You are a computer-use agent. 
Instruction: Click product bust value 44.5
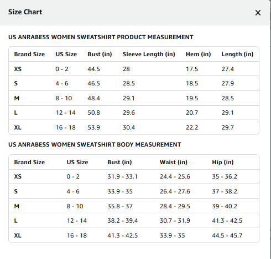click(93, 69)
